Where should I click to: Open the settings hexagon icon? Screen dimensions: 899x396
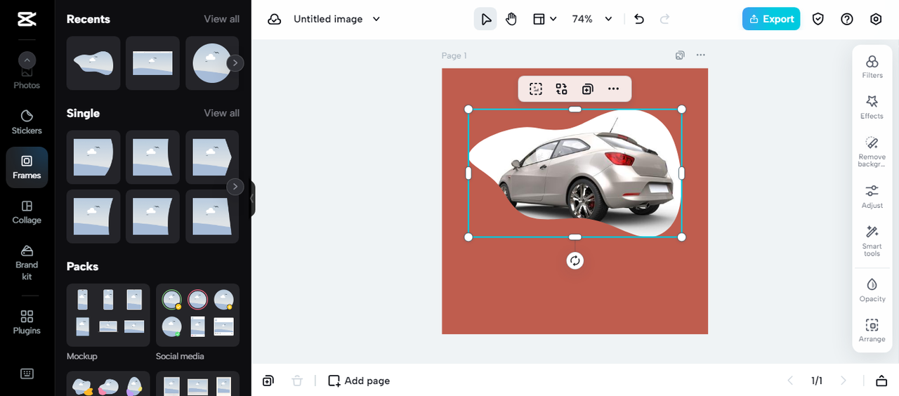(876, 19)
